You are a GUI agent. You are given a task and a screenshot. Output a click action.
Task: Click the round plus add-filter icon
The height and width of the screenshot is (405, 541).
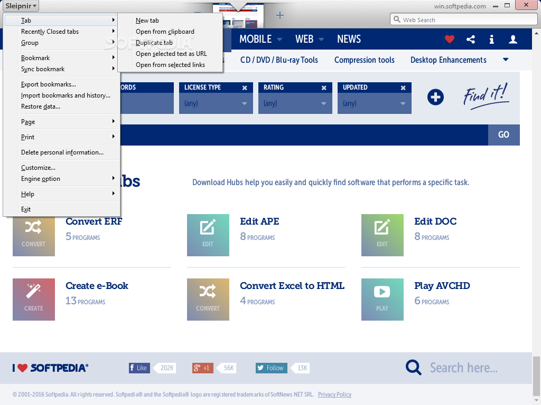point(435,97)
